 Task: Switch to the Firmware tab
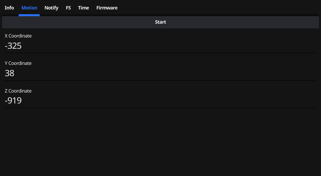coord(107,8)
